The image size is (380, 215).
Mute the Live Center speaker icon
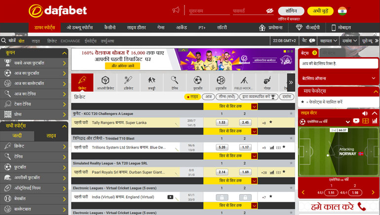tap(365, 113)
